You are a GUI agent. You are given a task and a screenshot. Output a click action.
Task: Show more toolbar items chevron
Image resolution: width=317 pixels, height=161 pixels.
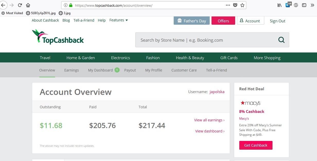tap(312, 5)
